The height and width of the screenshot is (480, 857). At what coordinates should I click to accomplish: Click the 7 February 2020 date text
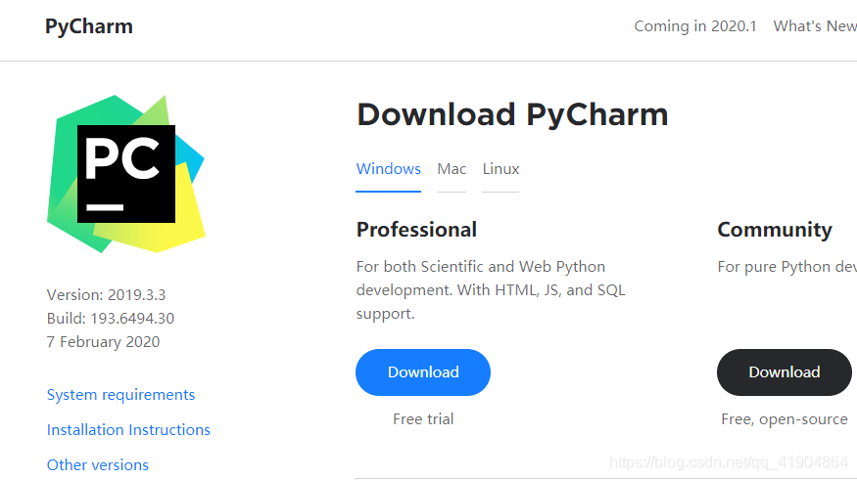pos(103,341)
